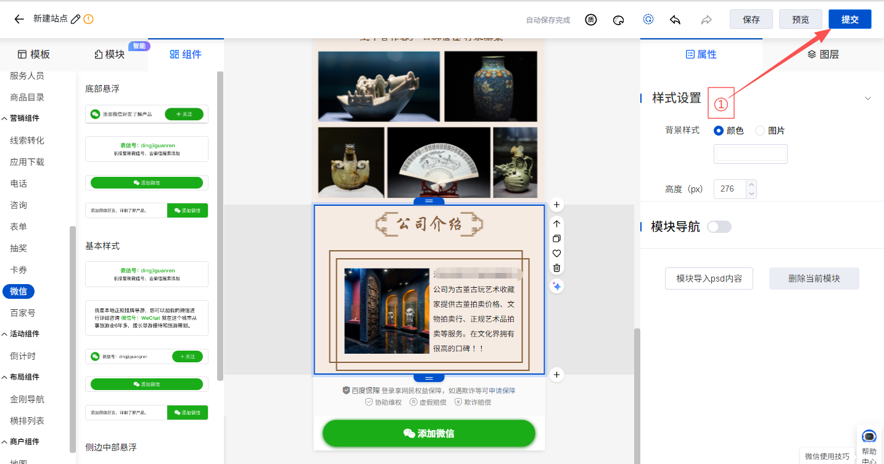The width and height of the screenshot is (884, 464).
Task: Collapse the 活动组件 category
Action: click(5, 334)
